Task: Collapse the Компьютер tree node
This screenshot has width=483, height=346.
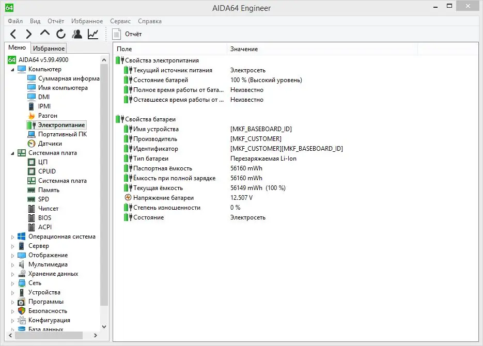Action: [12, 70]
